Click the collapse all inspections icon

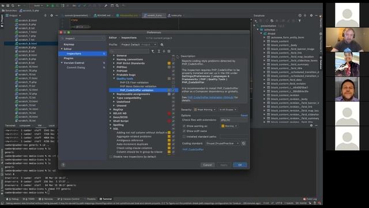(x=164, y=51)
